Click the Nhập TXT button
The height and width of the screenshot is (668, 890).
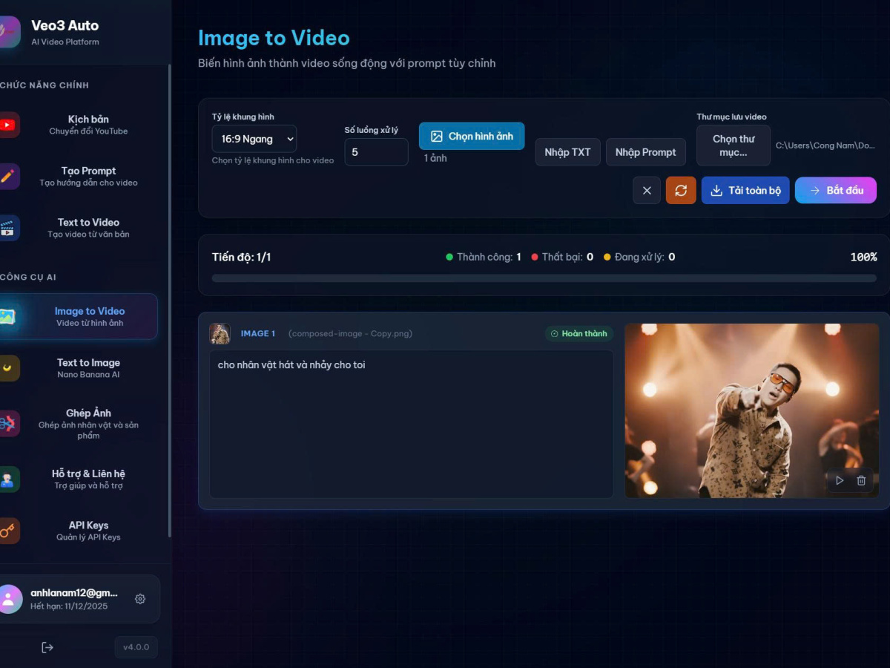[x=567, y=152]
